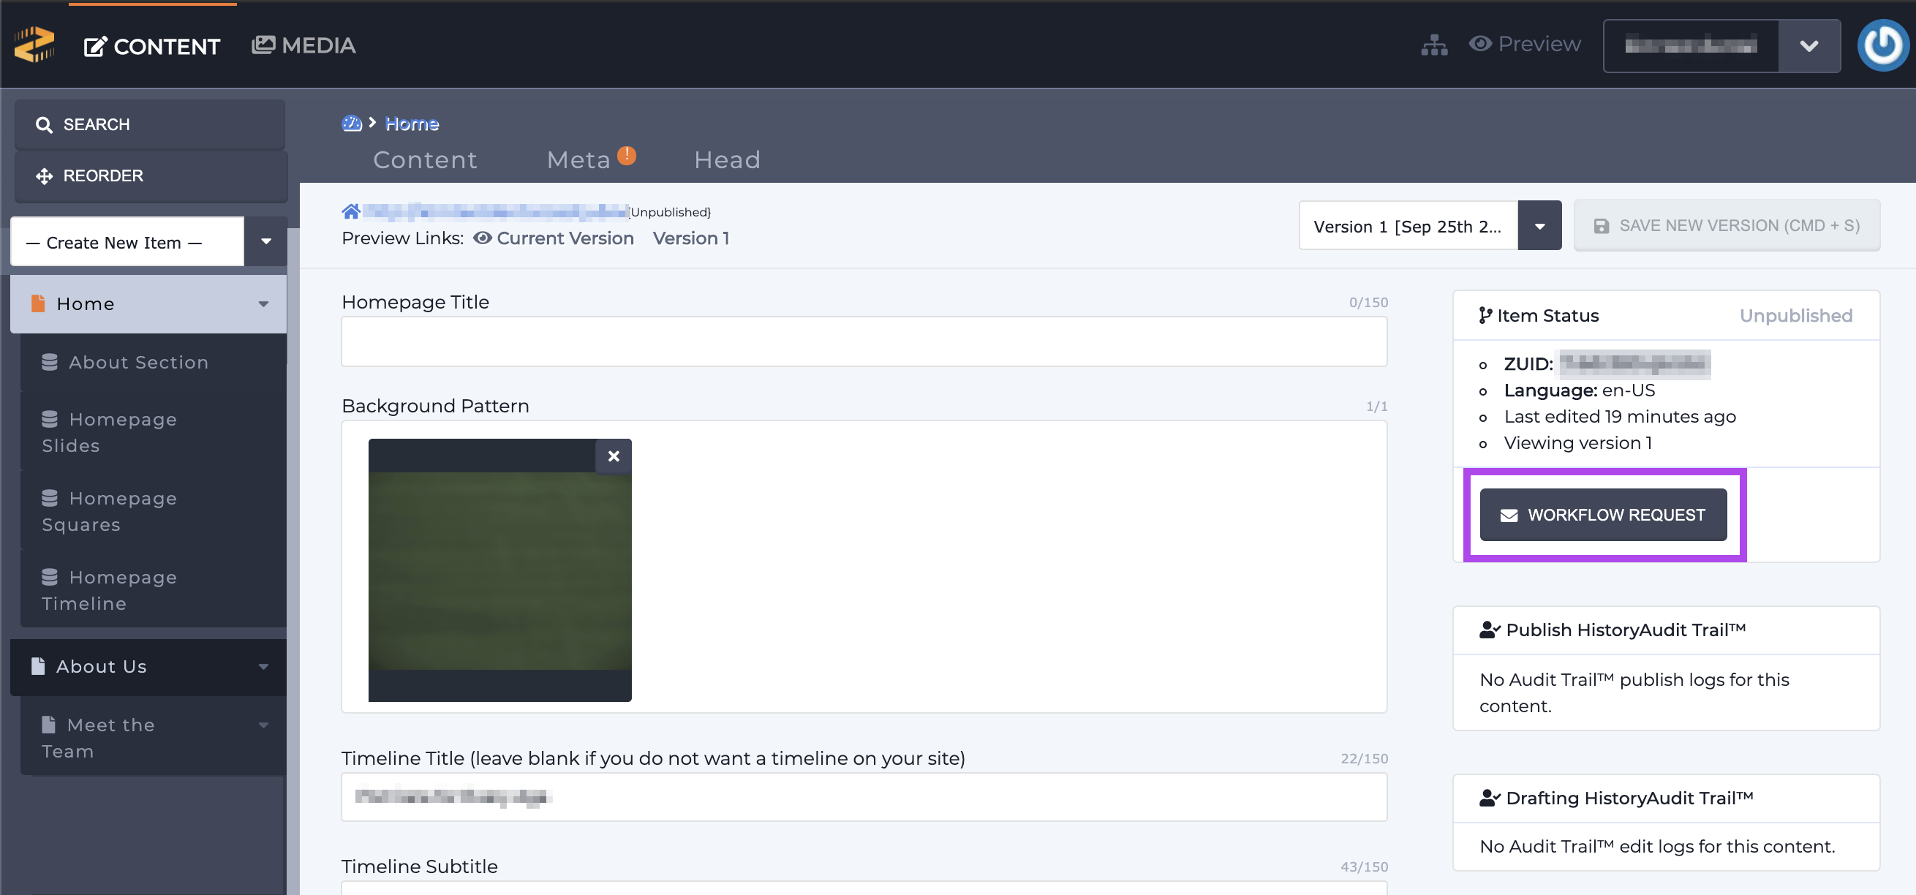Click the power logout icon
This screenshot has height=895, width=1916.
coord(1883,45)
